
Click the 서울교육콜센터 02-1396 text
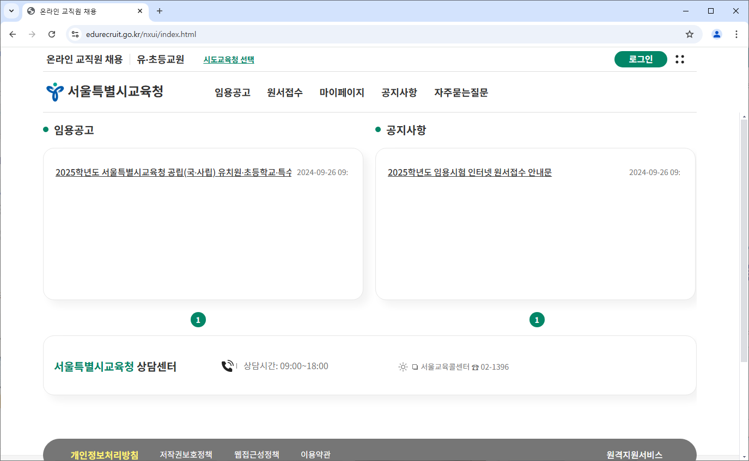click(x=465, y=367)
